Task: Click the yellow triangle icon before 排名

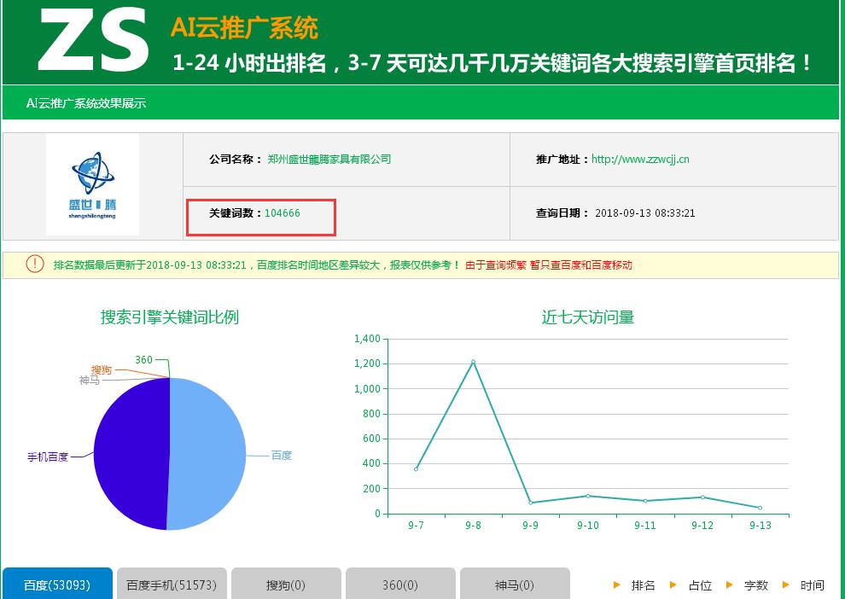Action: [617, 585]
